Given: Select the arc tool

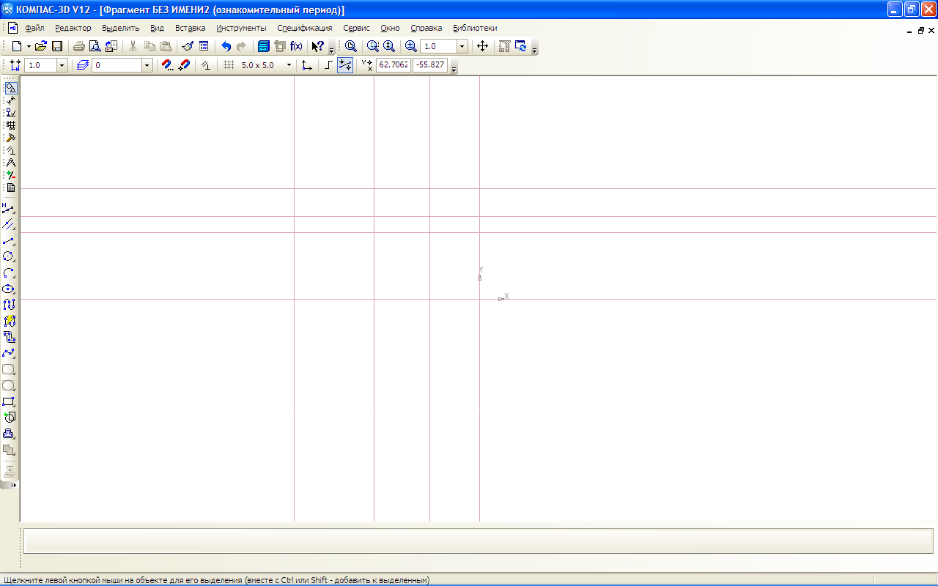Looking at the screenshot, I should 9,272.
